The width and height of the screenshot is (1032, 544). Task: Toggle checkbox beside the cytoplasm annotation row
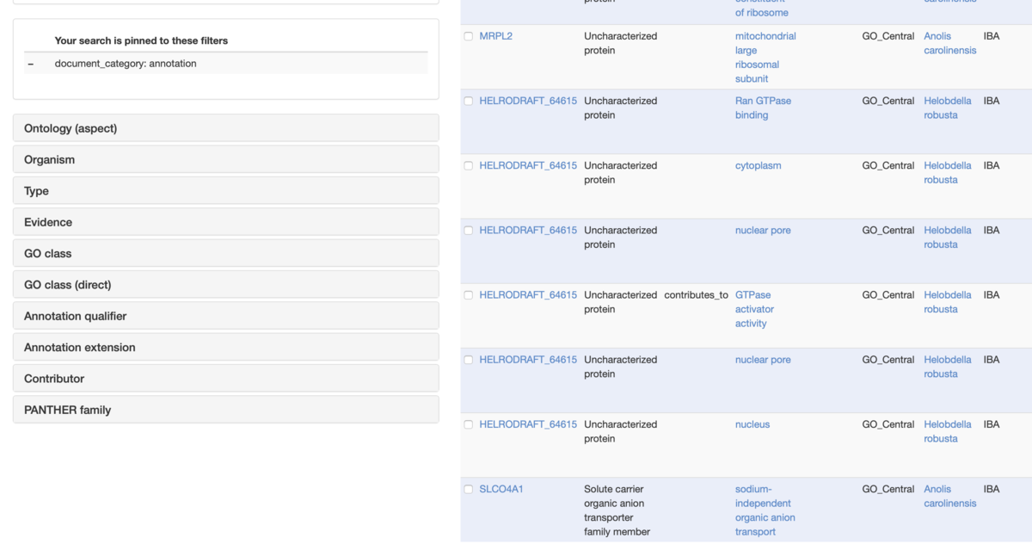[x=469, y=165]
